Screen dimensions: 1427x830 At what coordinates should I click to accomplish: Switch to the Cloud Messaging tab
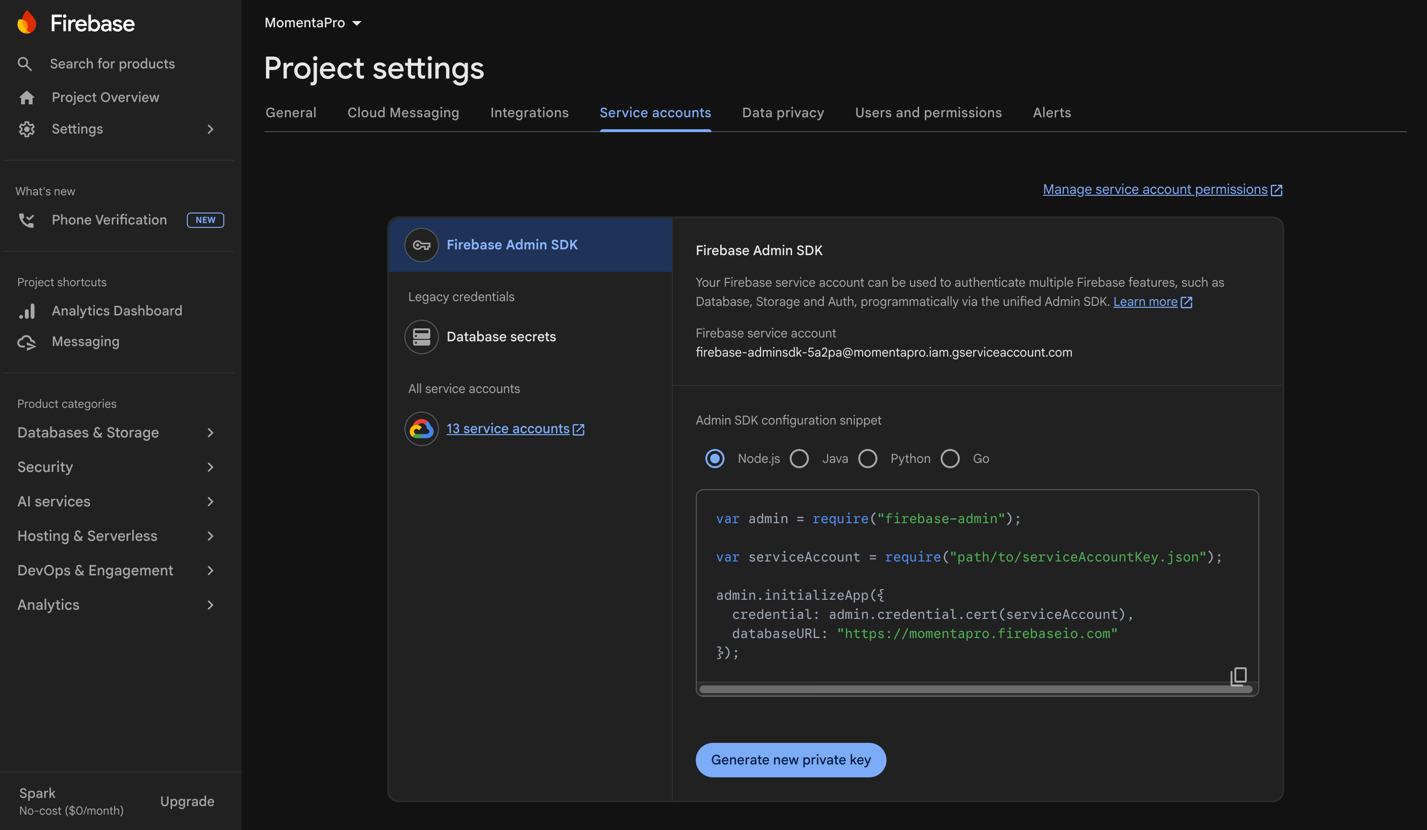coord(403,112)
